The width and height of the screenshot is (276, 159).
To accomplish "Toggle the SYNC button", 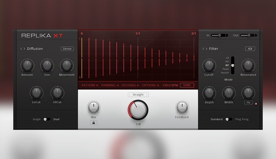I will (x=187, y=85).
